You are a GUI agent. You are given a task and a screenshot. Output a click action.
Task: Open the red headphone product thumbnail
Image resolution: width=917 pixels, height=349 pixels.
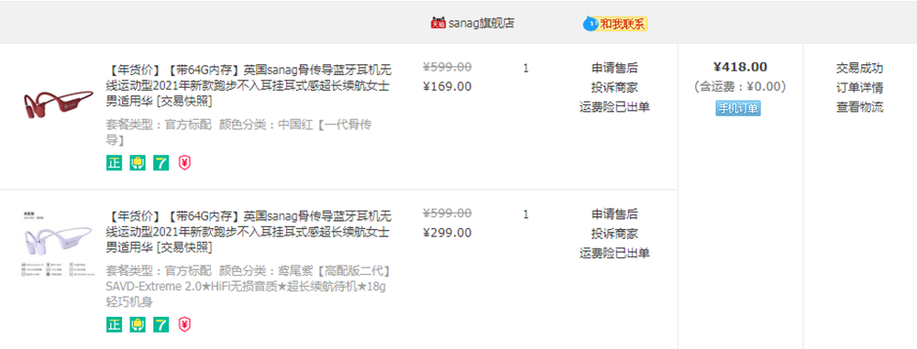pos(58,104)
